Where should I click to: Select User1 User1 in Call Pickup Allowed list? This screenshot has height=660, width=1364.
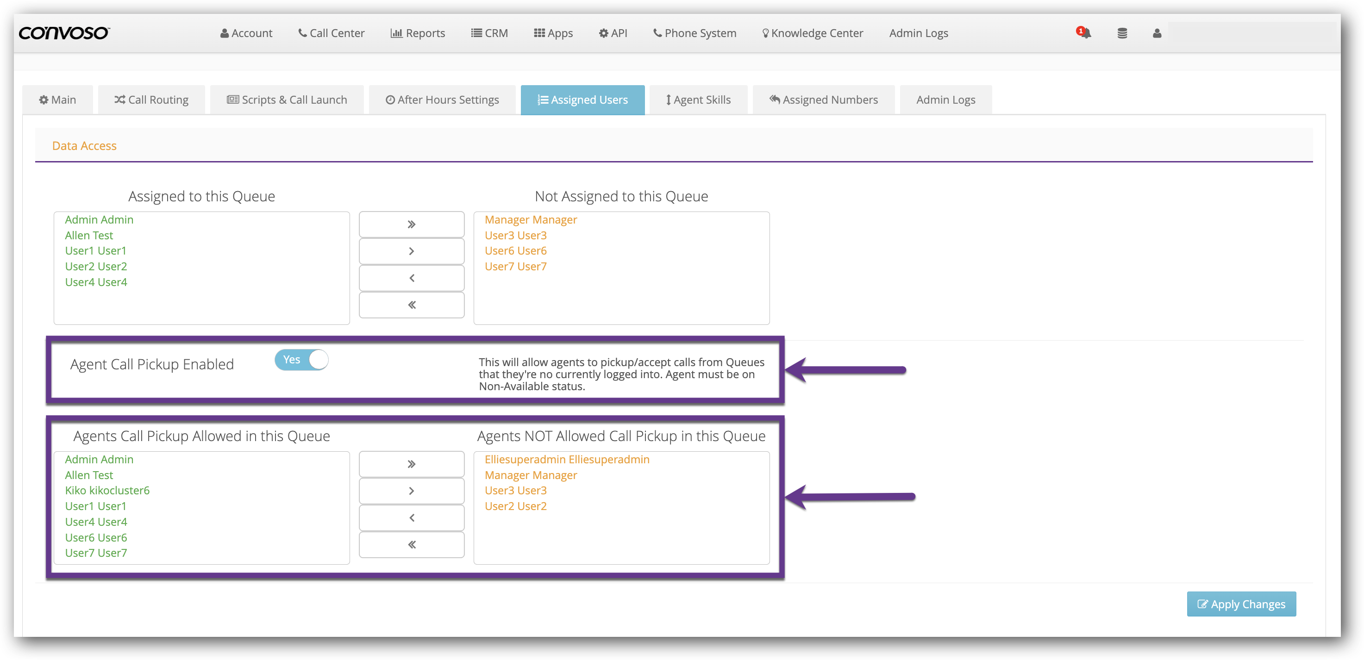click(96, 506)
